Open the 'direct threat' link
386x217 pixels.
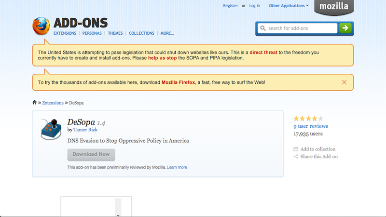(263, 53)
